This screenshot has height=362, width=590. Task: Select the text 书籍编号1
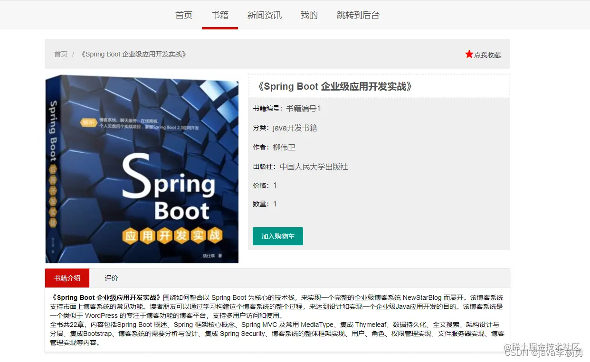303,109
